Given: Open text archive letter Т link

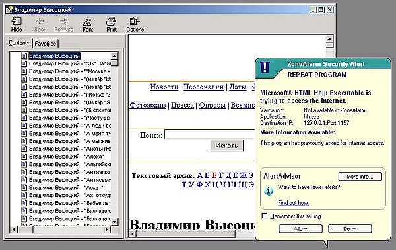Looking at the screenshot, I should (184, 185).
